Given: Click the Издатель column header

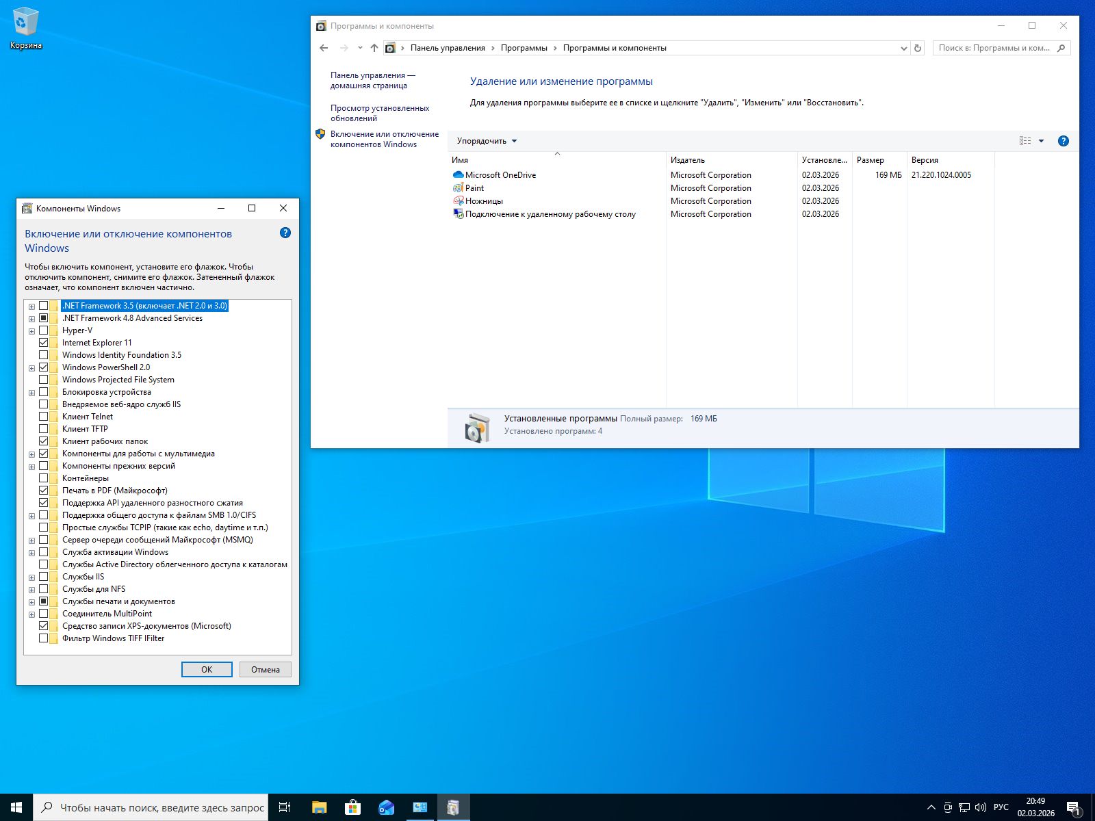Looking at the screenshot, I should click(687, 159).
